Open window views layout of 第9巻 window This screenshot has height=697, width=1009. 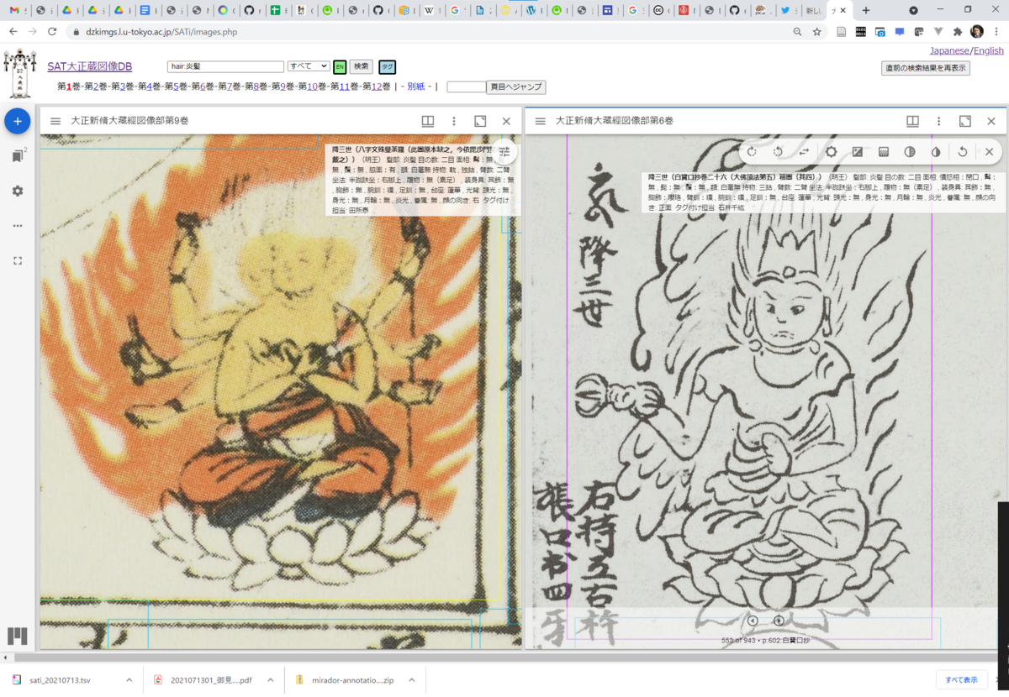pos(428,121)
